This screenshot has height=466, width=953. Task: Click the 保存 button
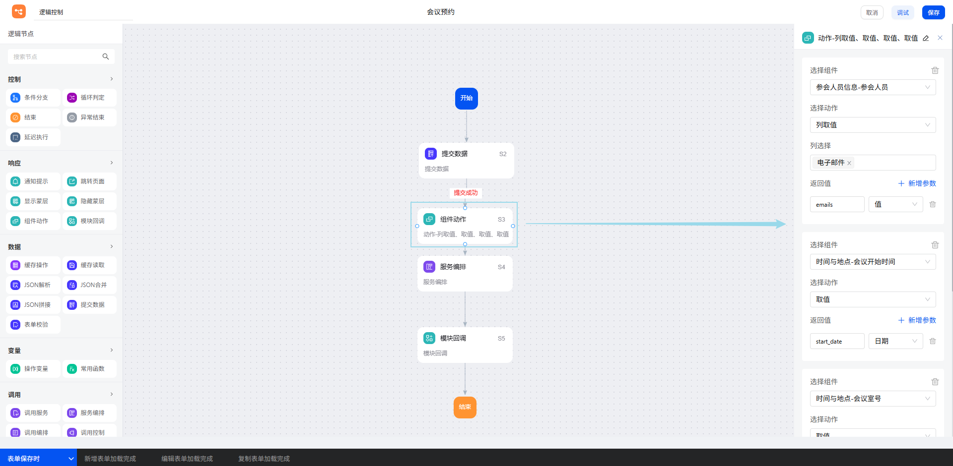point(933,12)
